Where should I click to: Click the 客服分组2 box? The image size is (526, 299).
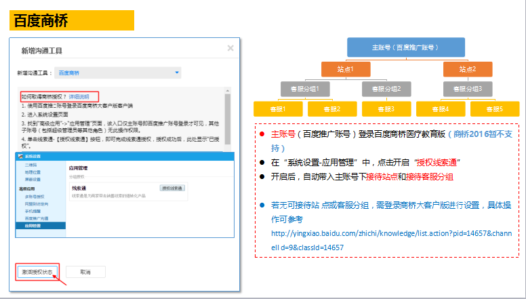point(386,89)
